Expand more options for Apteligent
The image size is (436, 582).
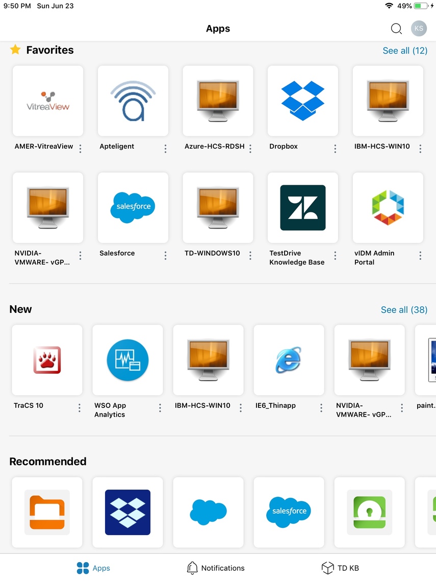[165, 149]
